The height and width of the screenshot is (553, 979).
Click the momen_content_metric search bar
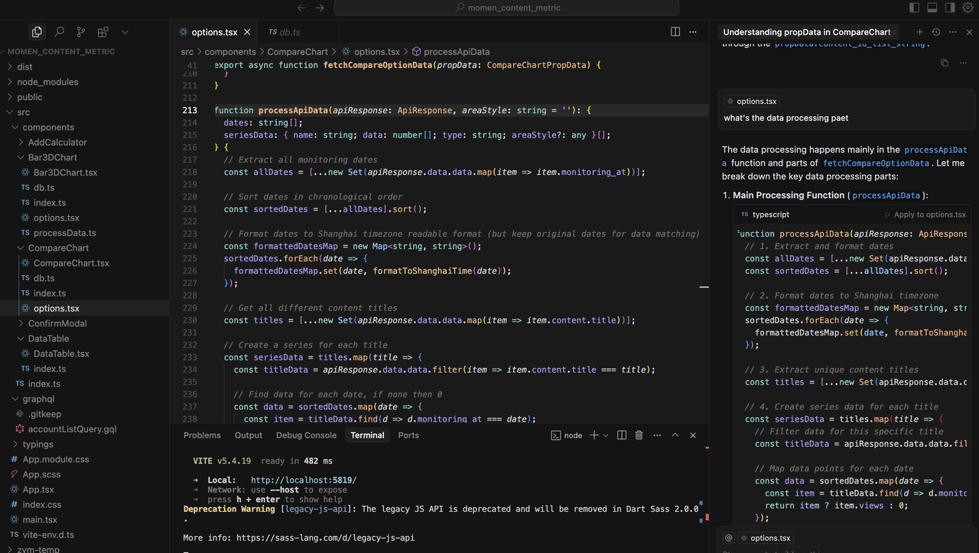(506, 8)
